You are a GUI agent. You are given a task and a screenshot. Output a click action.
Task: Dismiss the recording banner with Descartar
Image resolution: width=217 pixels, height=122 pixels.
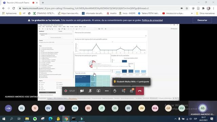(202, 20)
